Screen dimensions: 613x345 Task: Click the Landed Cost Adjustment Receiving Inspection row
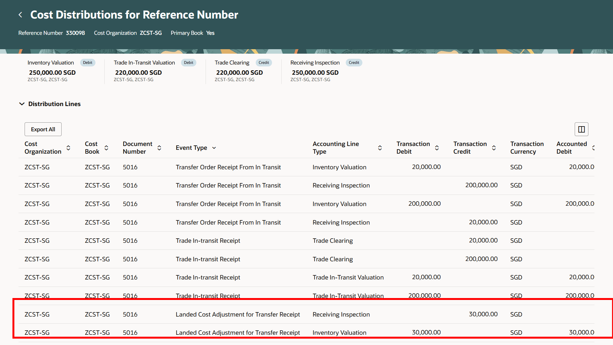(238, 314)
